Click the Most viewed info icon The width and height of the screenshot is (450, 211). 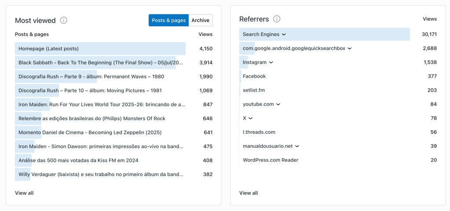(x=64, y=20)
